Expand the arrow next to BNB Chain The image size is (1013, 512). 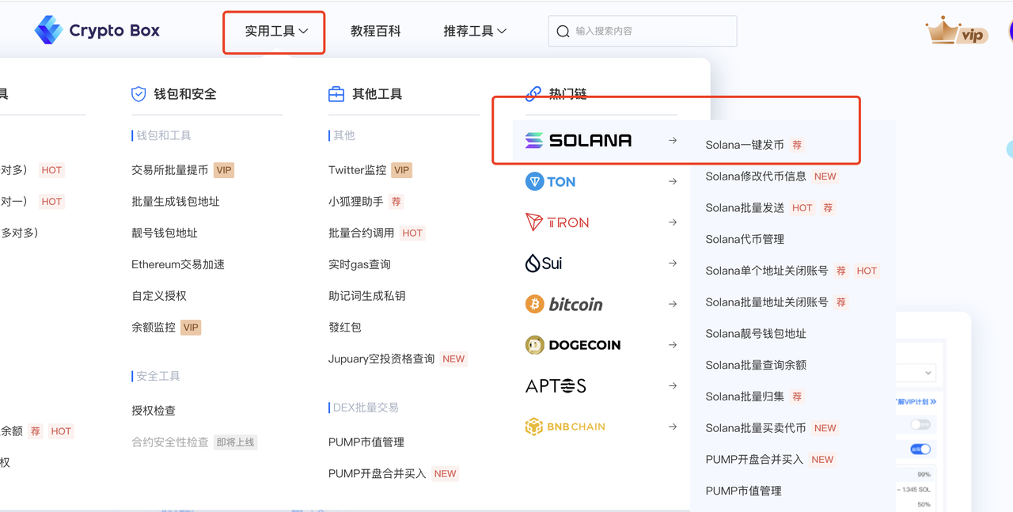(x=673, y=427)
